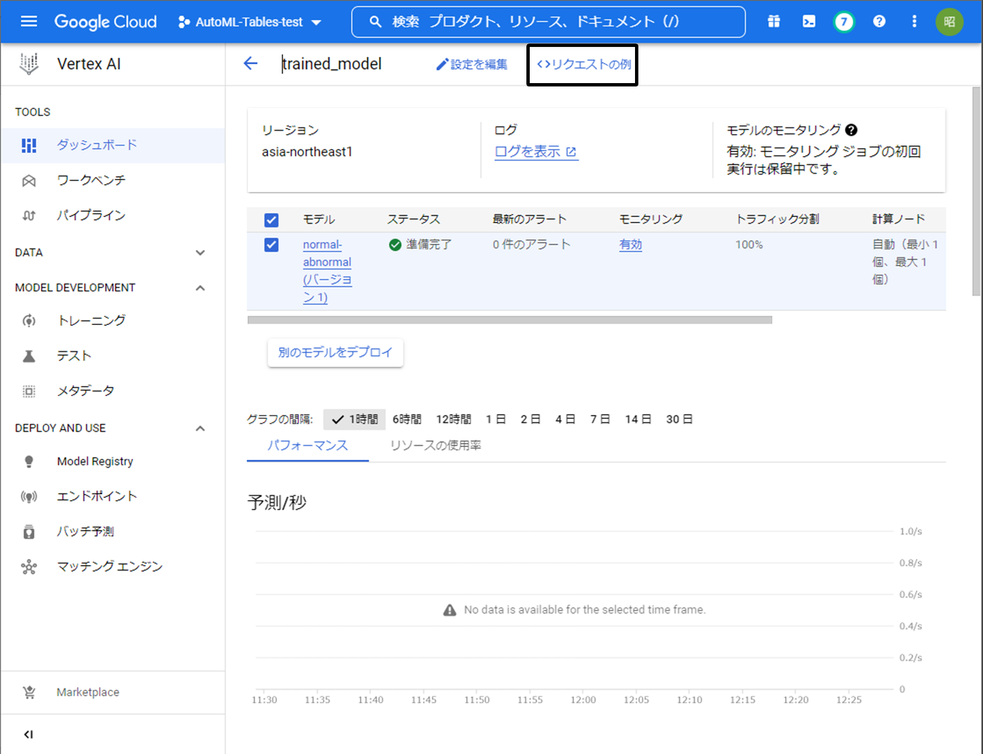Image resolution: width=983 pixels, height=754 pixels.
Task: Click the Google Cloud logo
Action: (105, 21)
